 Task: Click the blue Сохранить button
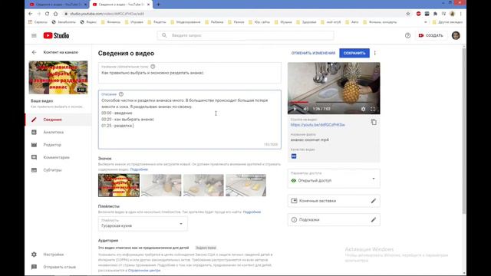354,53
